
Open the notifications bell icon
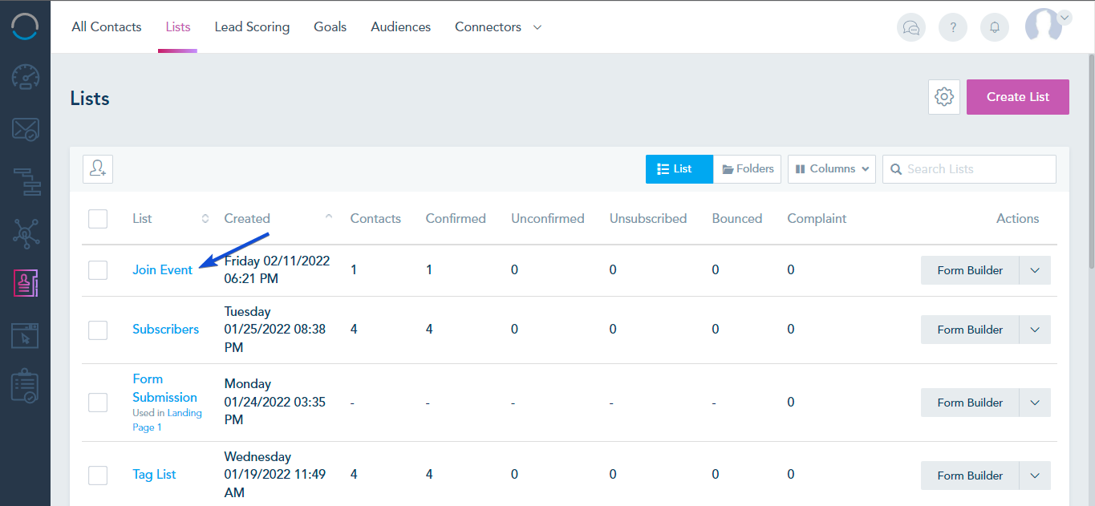click(x=995, y=27)
